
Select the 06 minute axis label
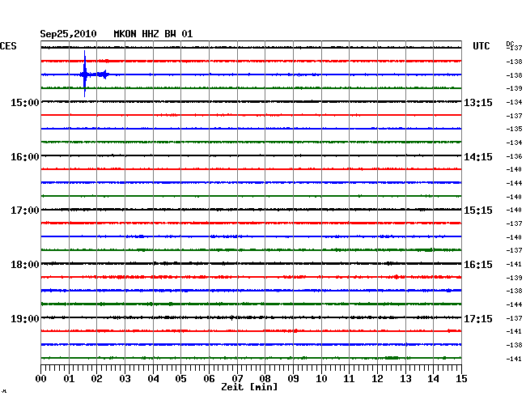click(x=209, y=379)
